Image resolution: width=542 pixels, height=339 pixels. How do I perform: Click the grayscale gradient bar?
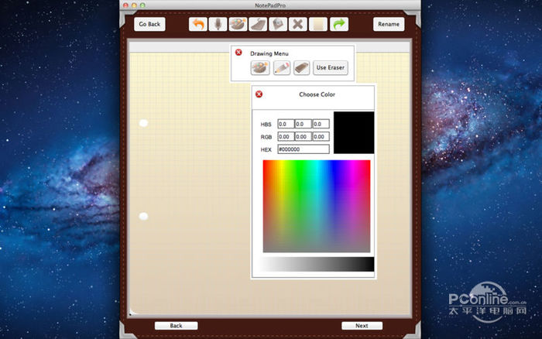[314, 264]
